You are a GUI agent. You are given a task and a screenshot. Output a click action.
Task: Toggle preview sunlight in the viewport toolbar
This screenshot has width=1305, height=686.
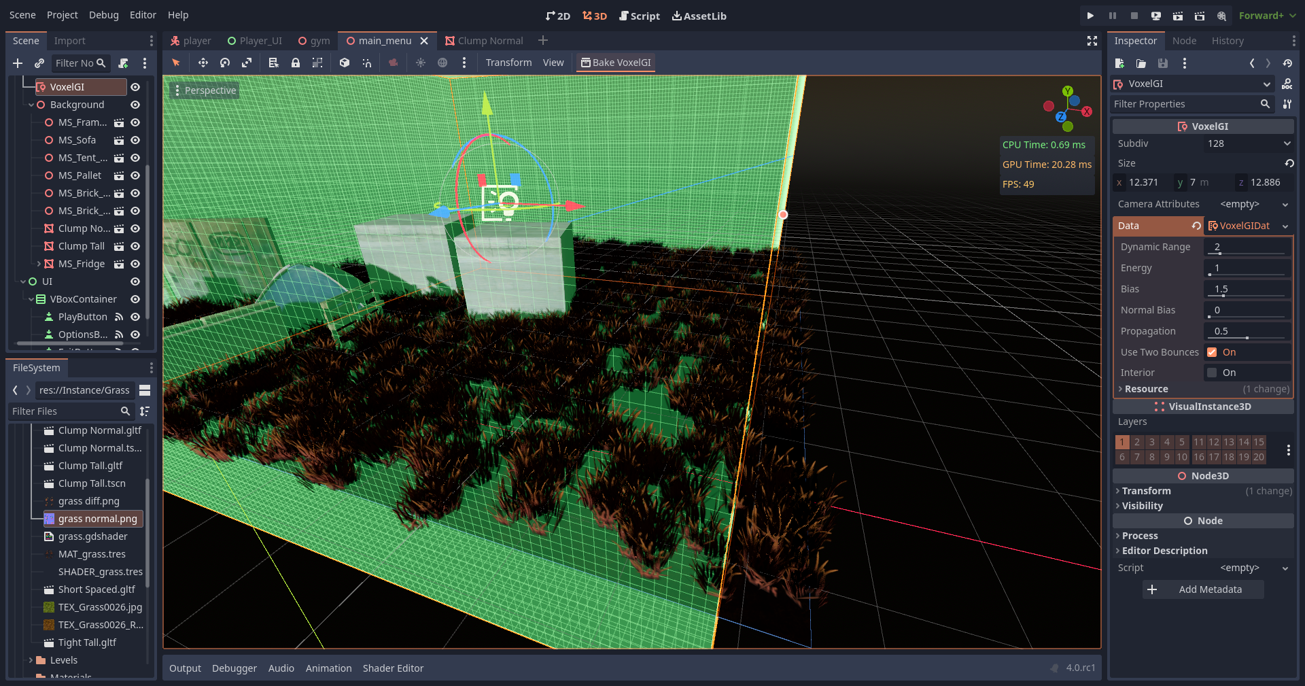pos(421,63)
